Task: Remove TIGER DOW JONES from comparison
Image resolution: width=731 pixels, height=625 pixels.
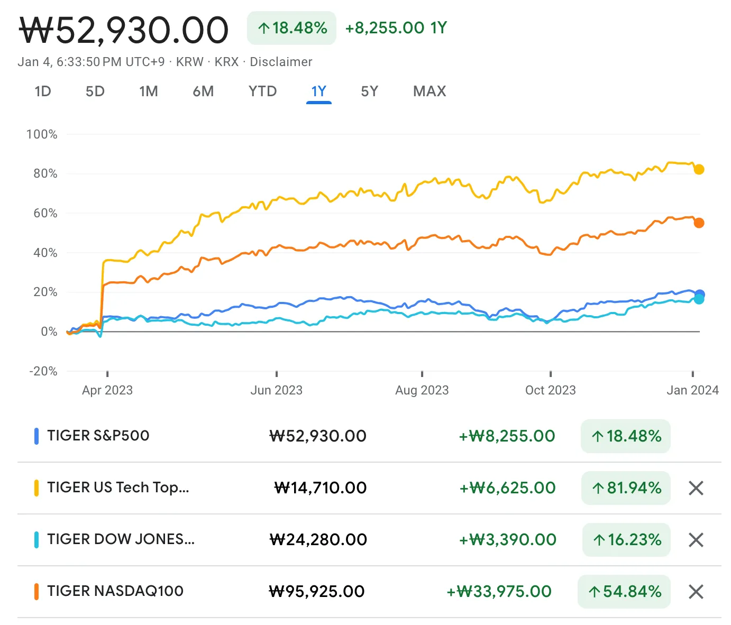Action: (696, 540)
